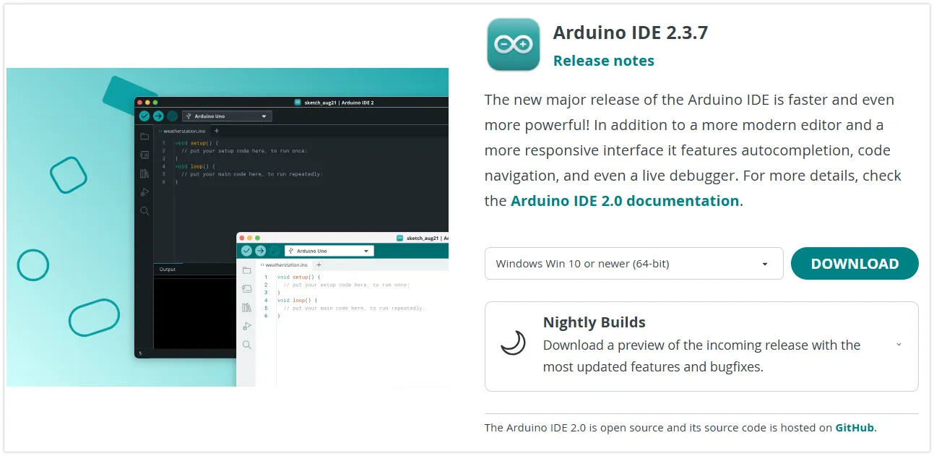Select the Debug icon in the IDE sidebar
Screen dimensions: 934x456
pos(144,192)
